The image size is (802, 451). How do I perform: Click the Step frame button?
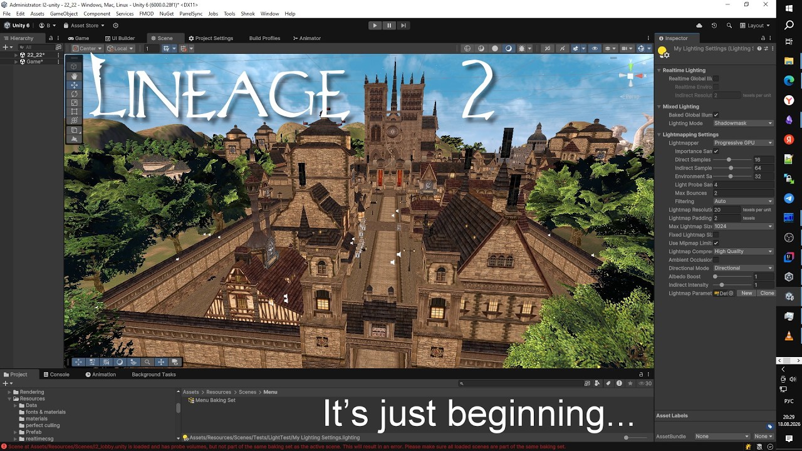pyautogui.click(x=404, y=26)
